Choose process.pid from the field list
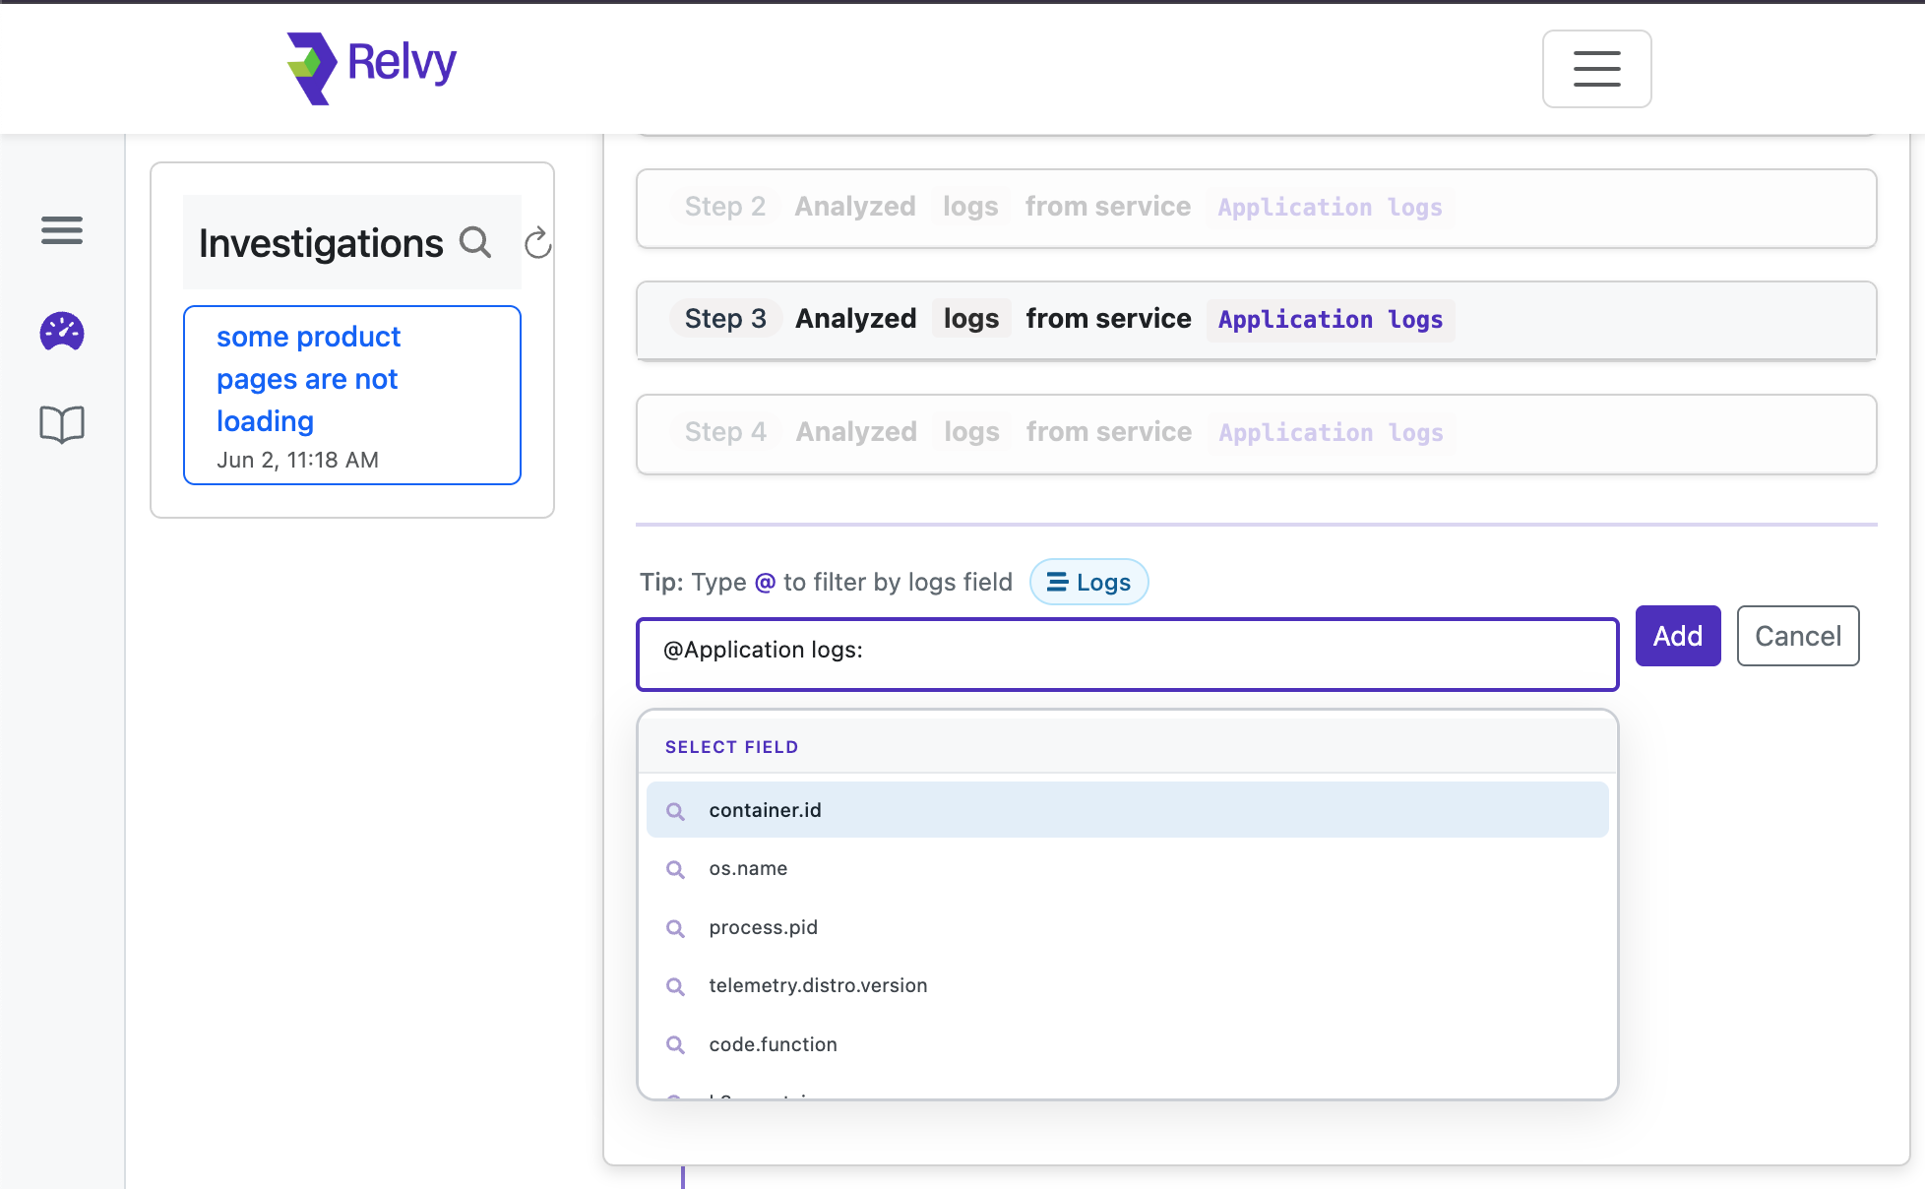This screenshot has width=1925, height=1189. [764, 927]
